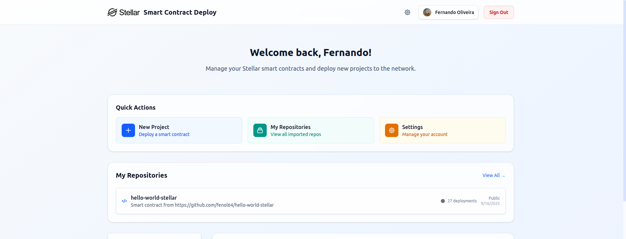This screenshot has width=626, height=239.
Task: Select the New Project card title
Action: tap(154, 127)
